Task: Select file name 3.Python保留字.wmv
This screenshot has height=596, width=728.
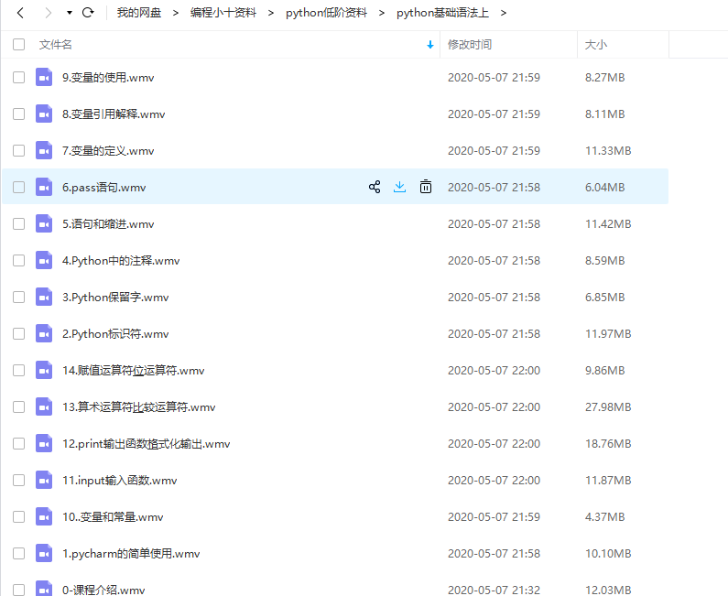Action: pyautogui.click(x=115, y=298)
